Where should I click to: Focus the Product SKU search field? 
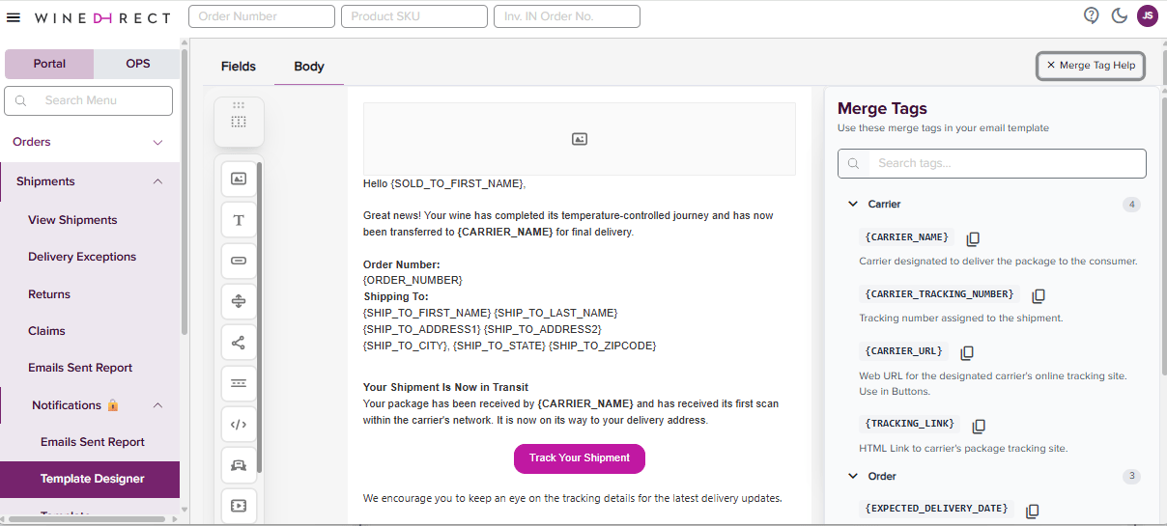tap(414, 16)
